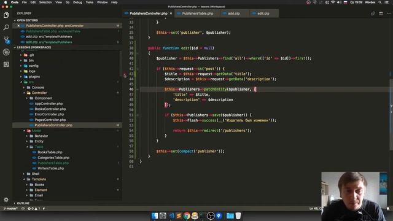Open the Manage gear at sidebar bottom
Viewport: 393px width, 221px height.
(x=6, y=200)
